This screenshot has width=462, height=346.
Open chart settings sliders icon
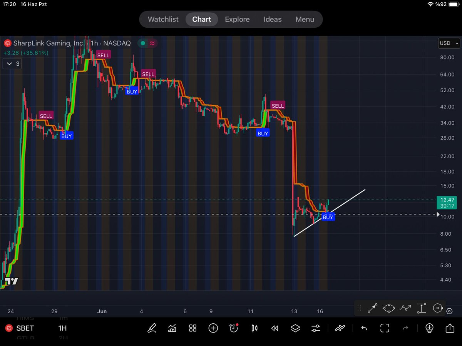pyautogui.click(x=316, y=328)
